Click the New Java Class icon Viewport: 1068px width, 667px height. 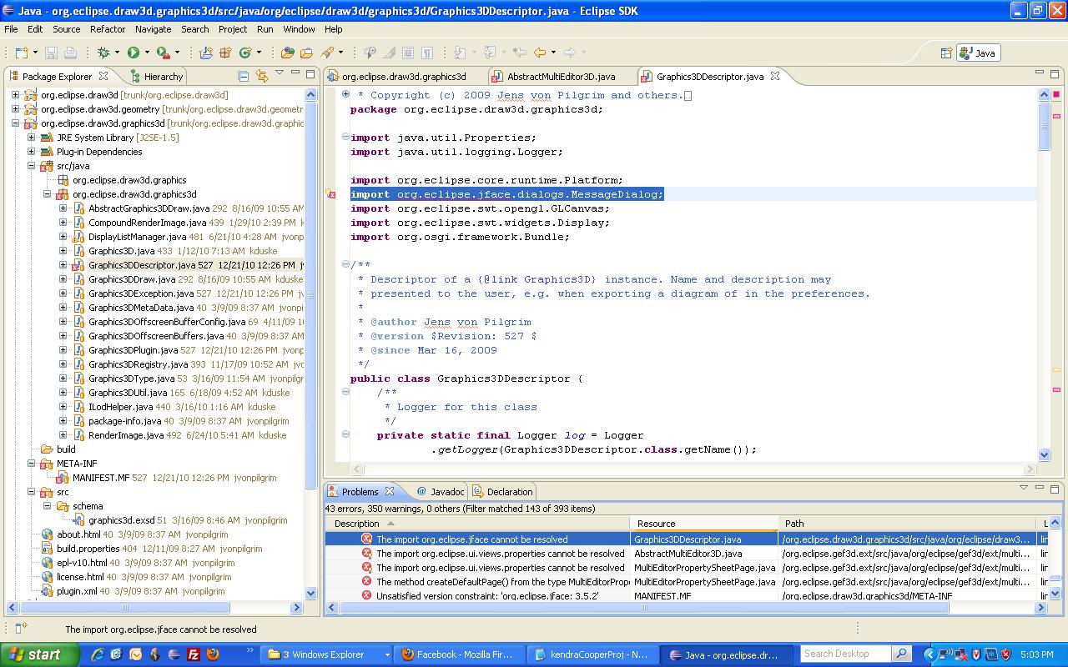tap(245, 53)
